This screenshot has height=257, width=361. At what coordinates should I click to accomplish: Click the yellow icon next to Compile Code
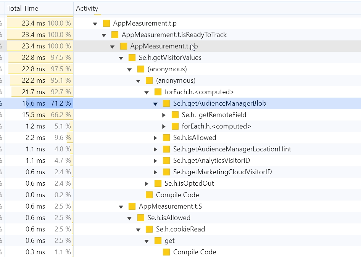pos(150,195)
